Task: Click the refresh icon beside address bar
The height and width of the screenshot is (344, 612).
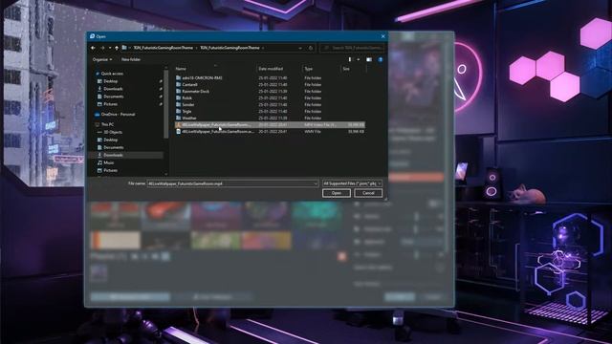Action: point(311,48)
